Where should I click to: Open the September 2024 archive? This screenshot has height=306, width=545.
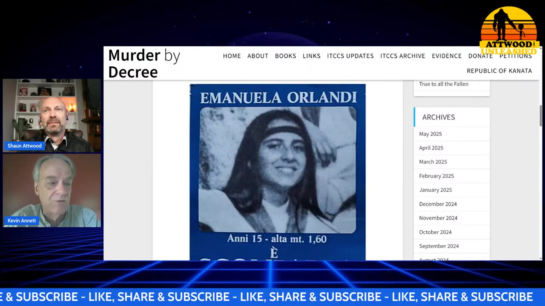[x=439, y=246]
